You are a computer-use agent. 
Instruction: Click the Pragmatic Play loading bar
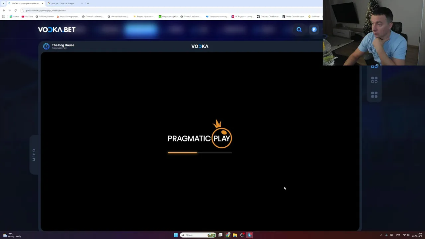[x=200, y=153]
